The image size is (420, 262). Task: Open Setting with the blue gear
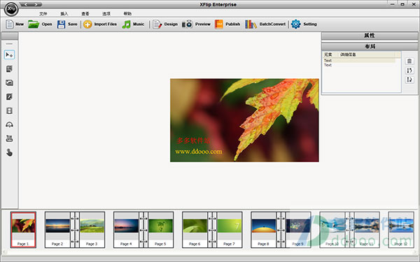coord(304,24)
